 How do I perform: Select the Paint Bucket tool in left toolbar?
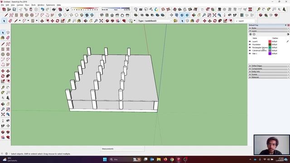pos(3,38)
